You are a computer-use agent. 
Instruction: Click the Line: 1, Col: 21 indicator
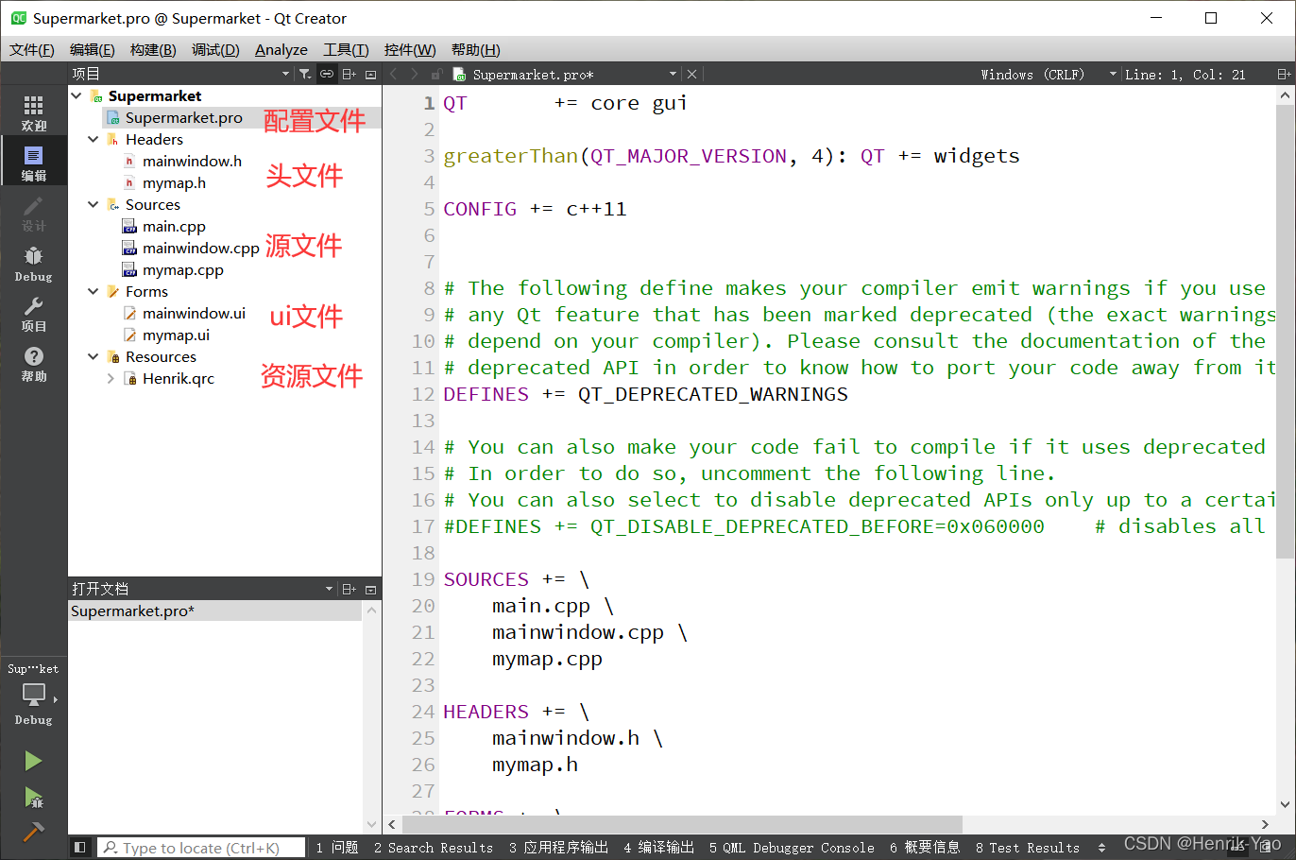pyautogui.click(x=1185, y=74)
